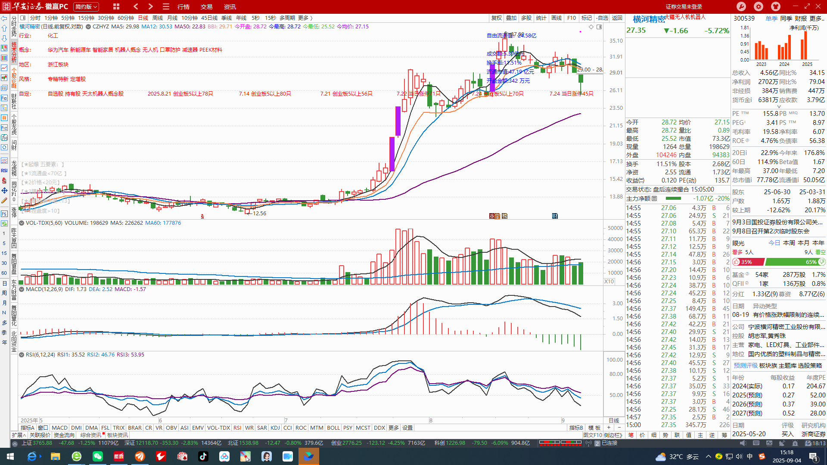The image size is (827, 465).
Task: Open TikTok from the taskbar
Action: (203, 456)
